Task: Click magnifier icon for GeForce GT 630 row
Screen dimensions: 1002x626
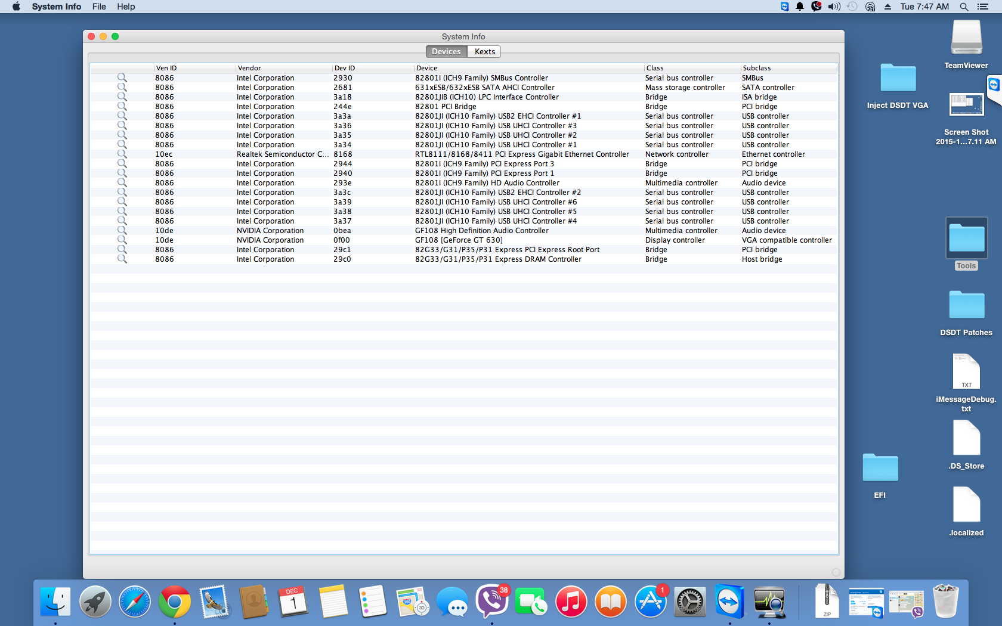Action: (122, 240)
